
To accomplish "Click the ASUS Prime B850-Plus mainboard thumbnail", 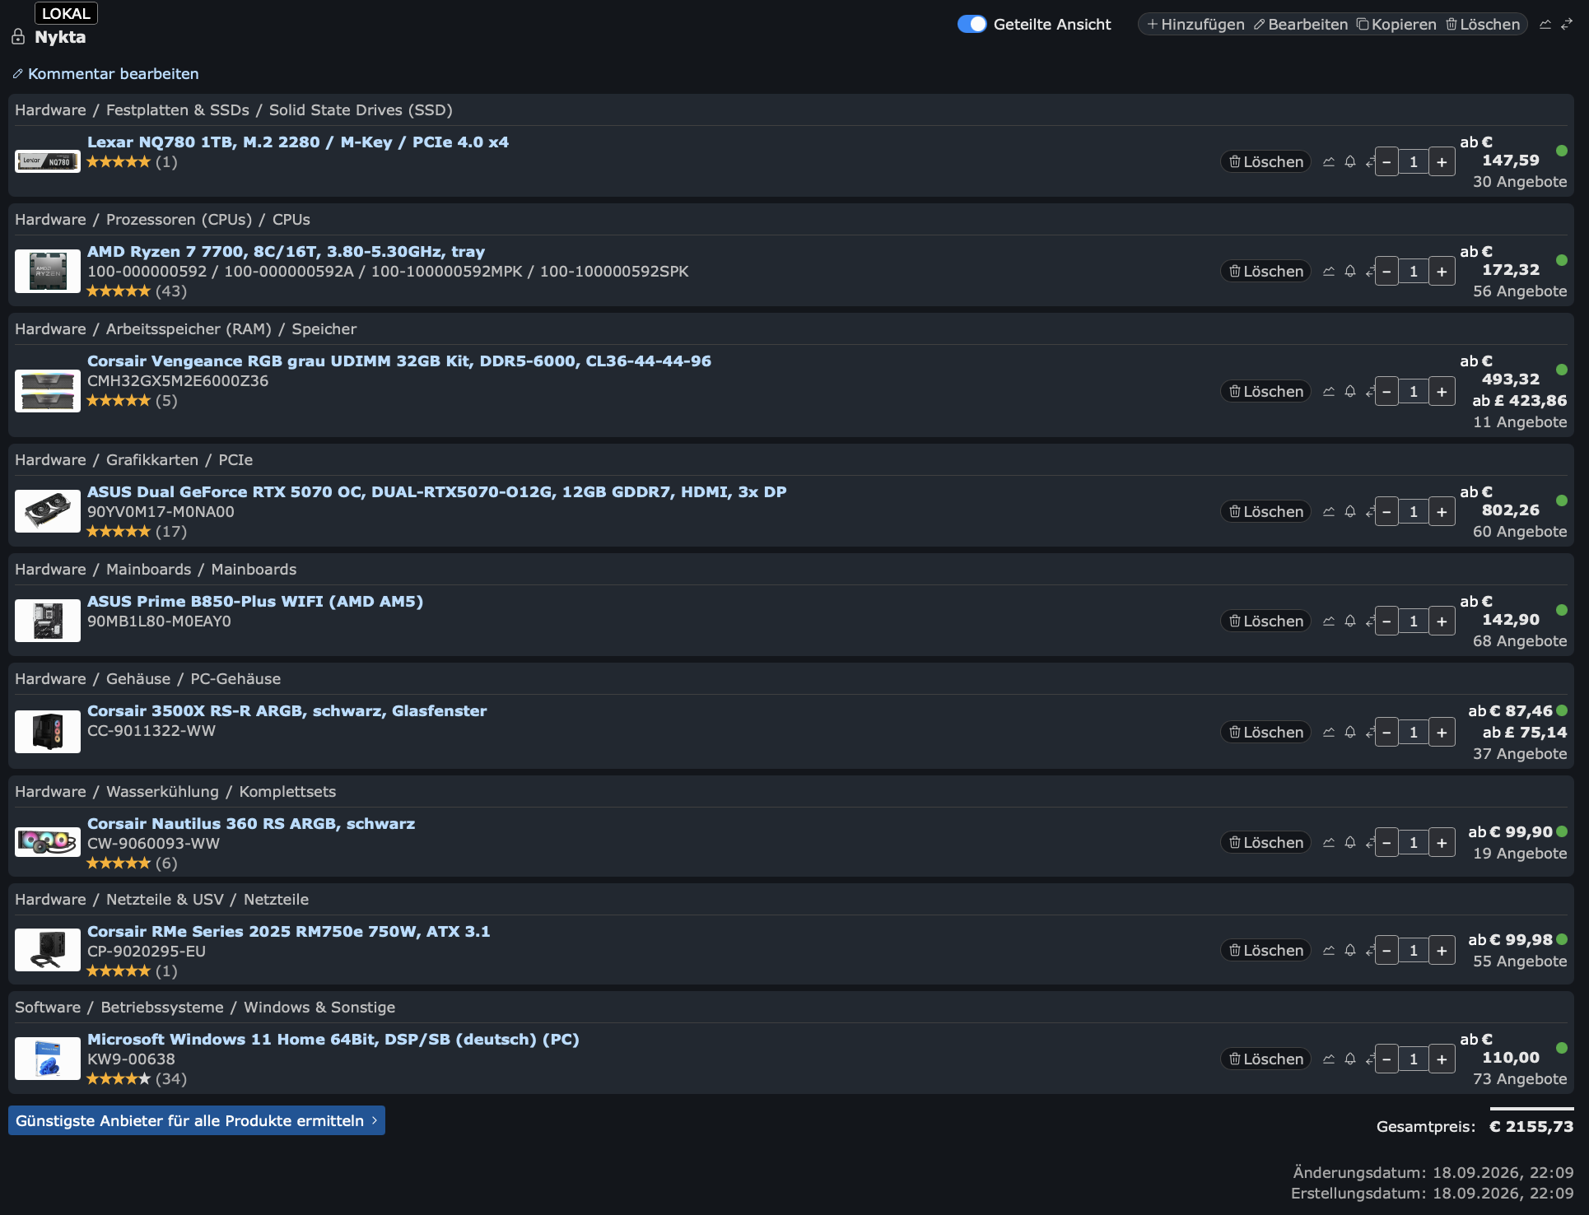I will pyautogui.click(x=48, y=621).
